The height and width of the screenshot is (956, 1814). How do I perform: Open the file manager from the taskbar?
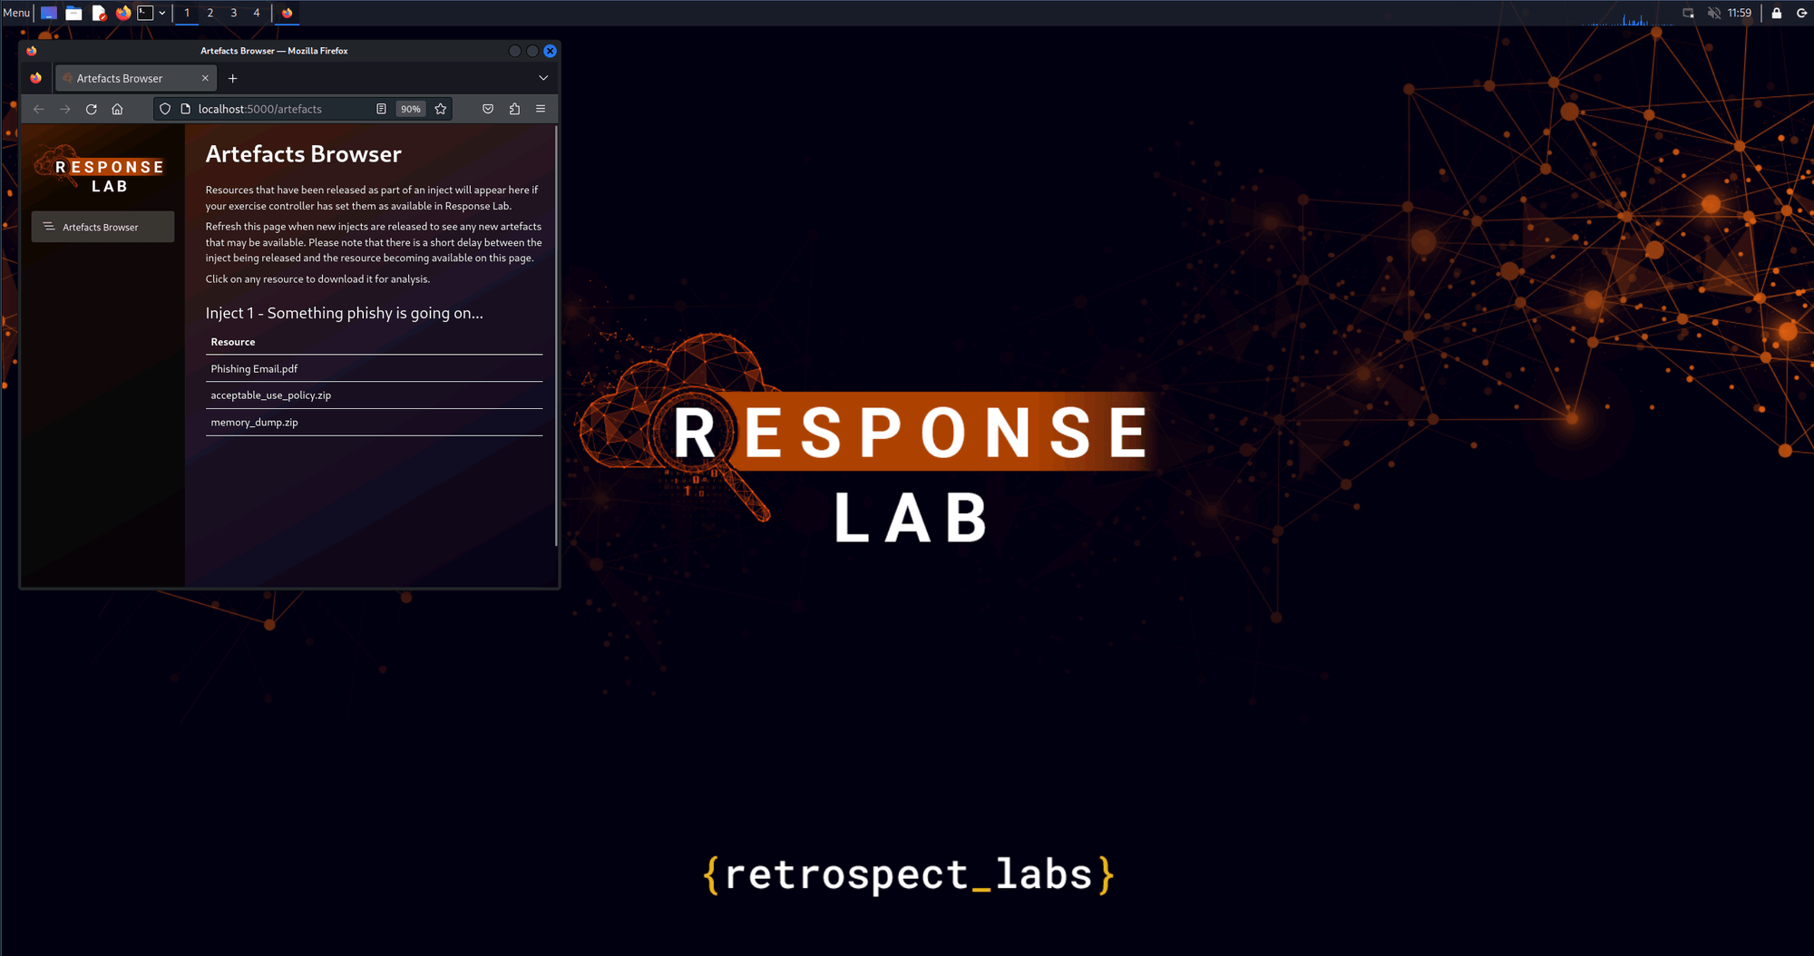pos(73,13)
